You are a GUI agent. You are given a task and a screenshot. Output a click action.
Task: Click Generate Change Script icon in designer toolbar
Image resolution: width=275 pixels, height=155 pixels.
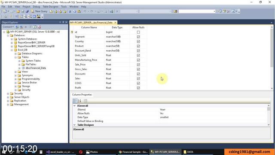coord(6,16)
